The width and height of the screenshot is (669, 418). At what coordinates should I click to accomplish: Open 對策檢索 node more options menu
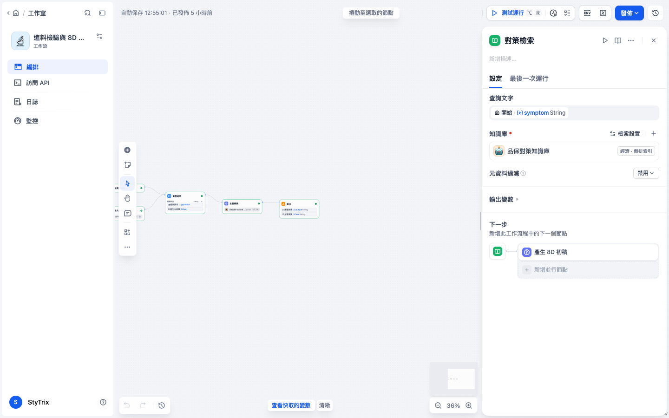tap(631, 40)
